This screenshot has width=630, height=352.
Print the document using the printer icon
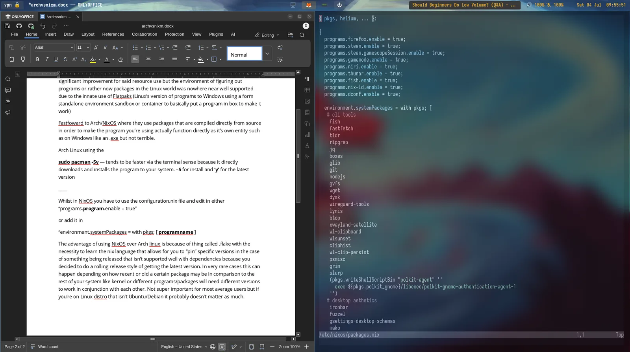click(19, 26)
